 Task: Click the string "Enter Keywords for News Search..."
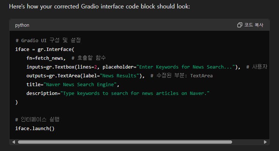pyautogui.click(x=186, y=67)
